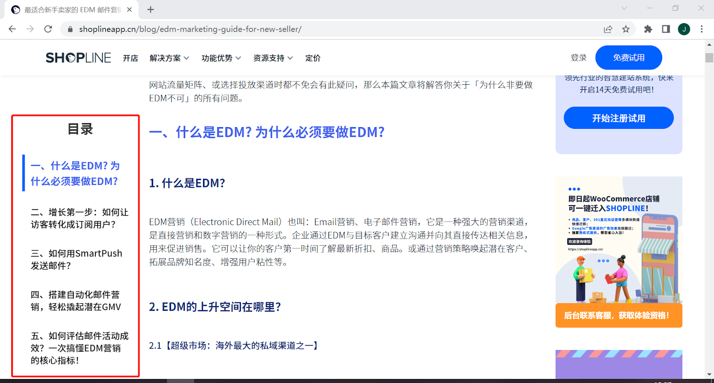Screen dimensions: 714x383
Task: Click the browser back arrow
Action: tap(12, 29)
